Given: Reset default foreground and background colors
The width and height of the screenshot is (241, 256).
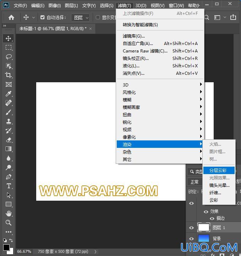Looking at the screenshot, I should point(5,240).
